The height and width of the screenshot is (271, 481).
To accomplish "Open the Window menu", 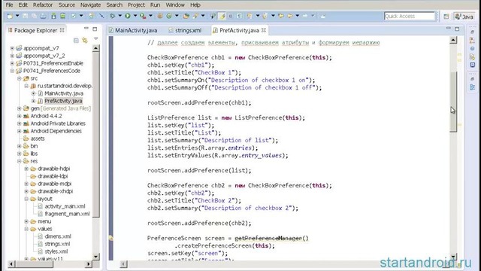I will click(175, 5).
